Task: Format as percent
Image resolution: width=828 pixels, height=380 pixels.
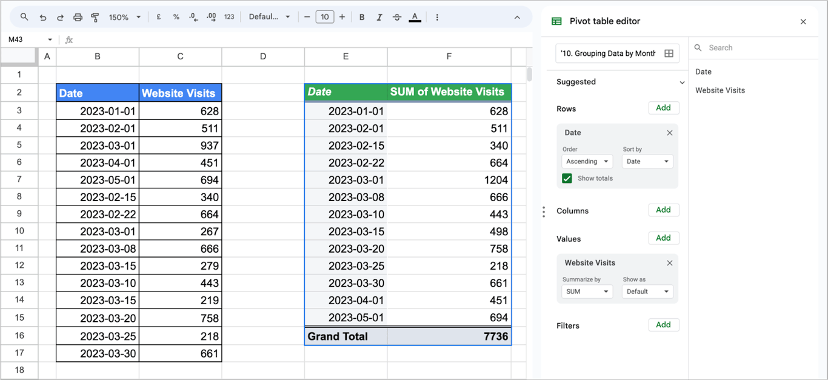Action: coord(176,17)
